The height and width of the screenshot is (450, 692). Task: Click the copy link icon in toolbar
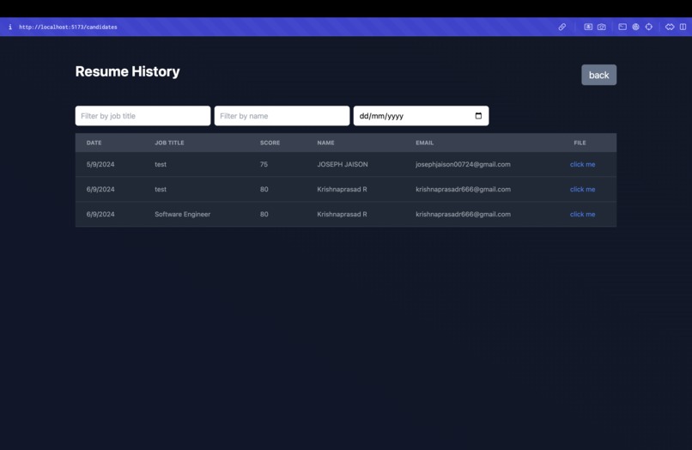pyautogui.click(x=561, y=27)
